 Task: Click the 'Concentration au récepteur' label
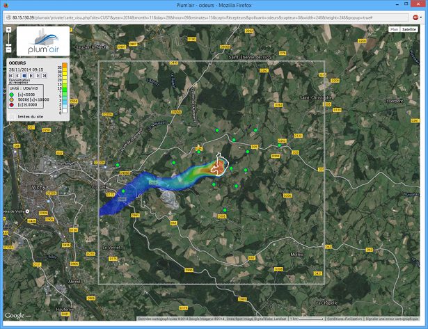pyautogui.click(x=19, y=81)
